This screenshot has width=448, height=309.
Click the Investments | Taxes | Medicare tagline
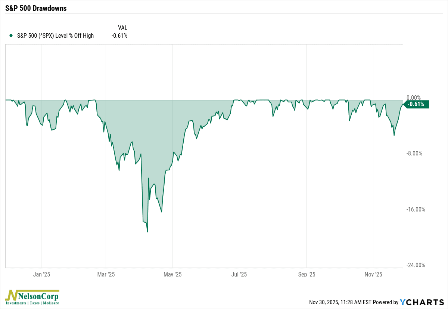pyautogui.click(x=32, y=303)
